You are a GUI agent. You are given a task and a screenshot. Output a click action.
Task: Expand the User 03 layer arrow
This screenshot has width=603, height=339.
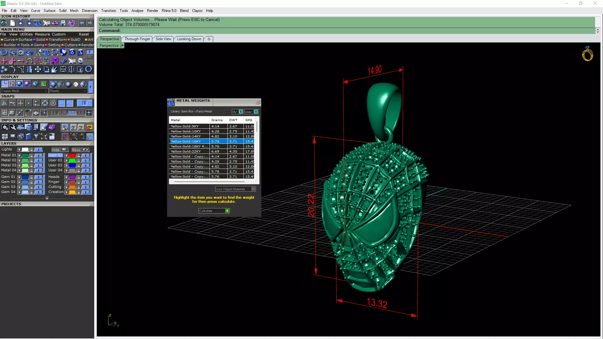pos(66,165)
